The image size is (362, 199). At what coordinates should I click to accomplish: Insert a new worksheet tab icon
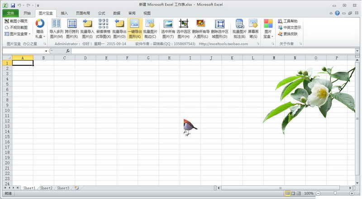coord(76,188)
